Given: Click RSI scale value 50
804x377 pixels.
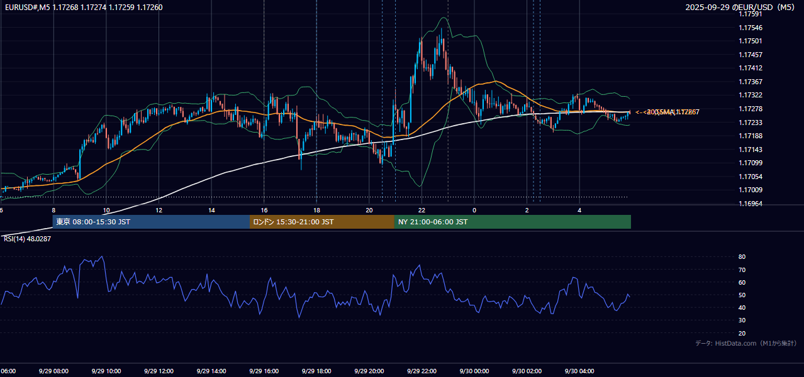Looking at the screenshot, I should coord(742,295).
